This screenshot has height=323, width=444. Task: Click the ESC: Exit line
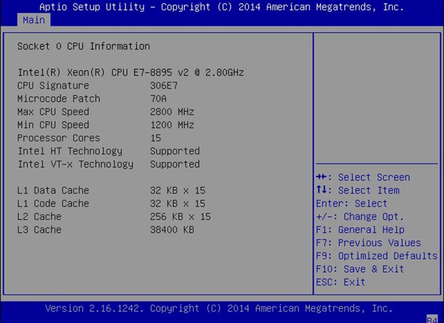(341, 282)
